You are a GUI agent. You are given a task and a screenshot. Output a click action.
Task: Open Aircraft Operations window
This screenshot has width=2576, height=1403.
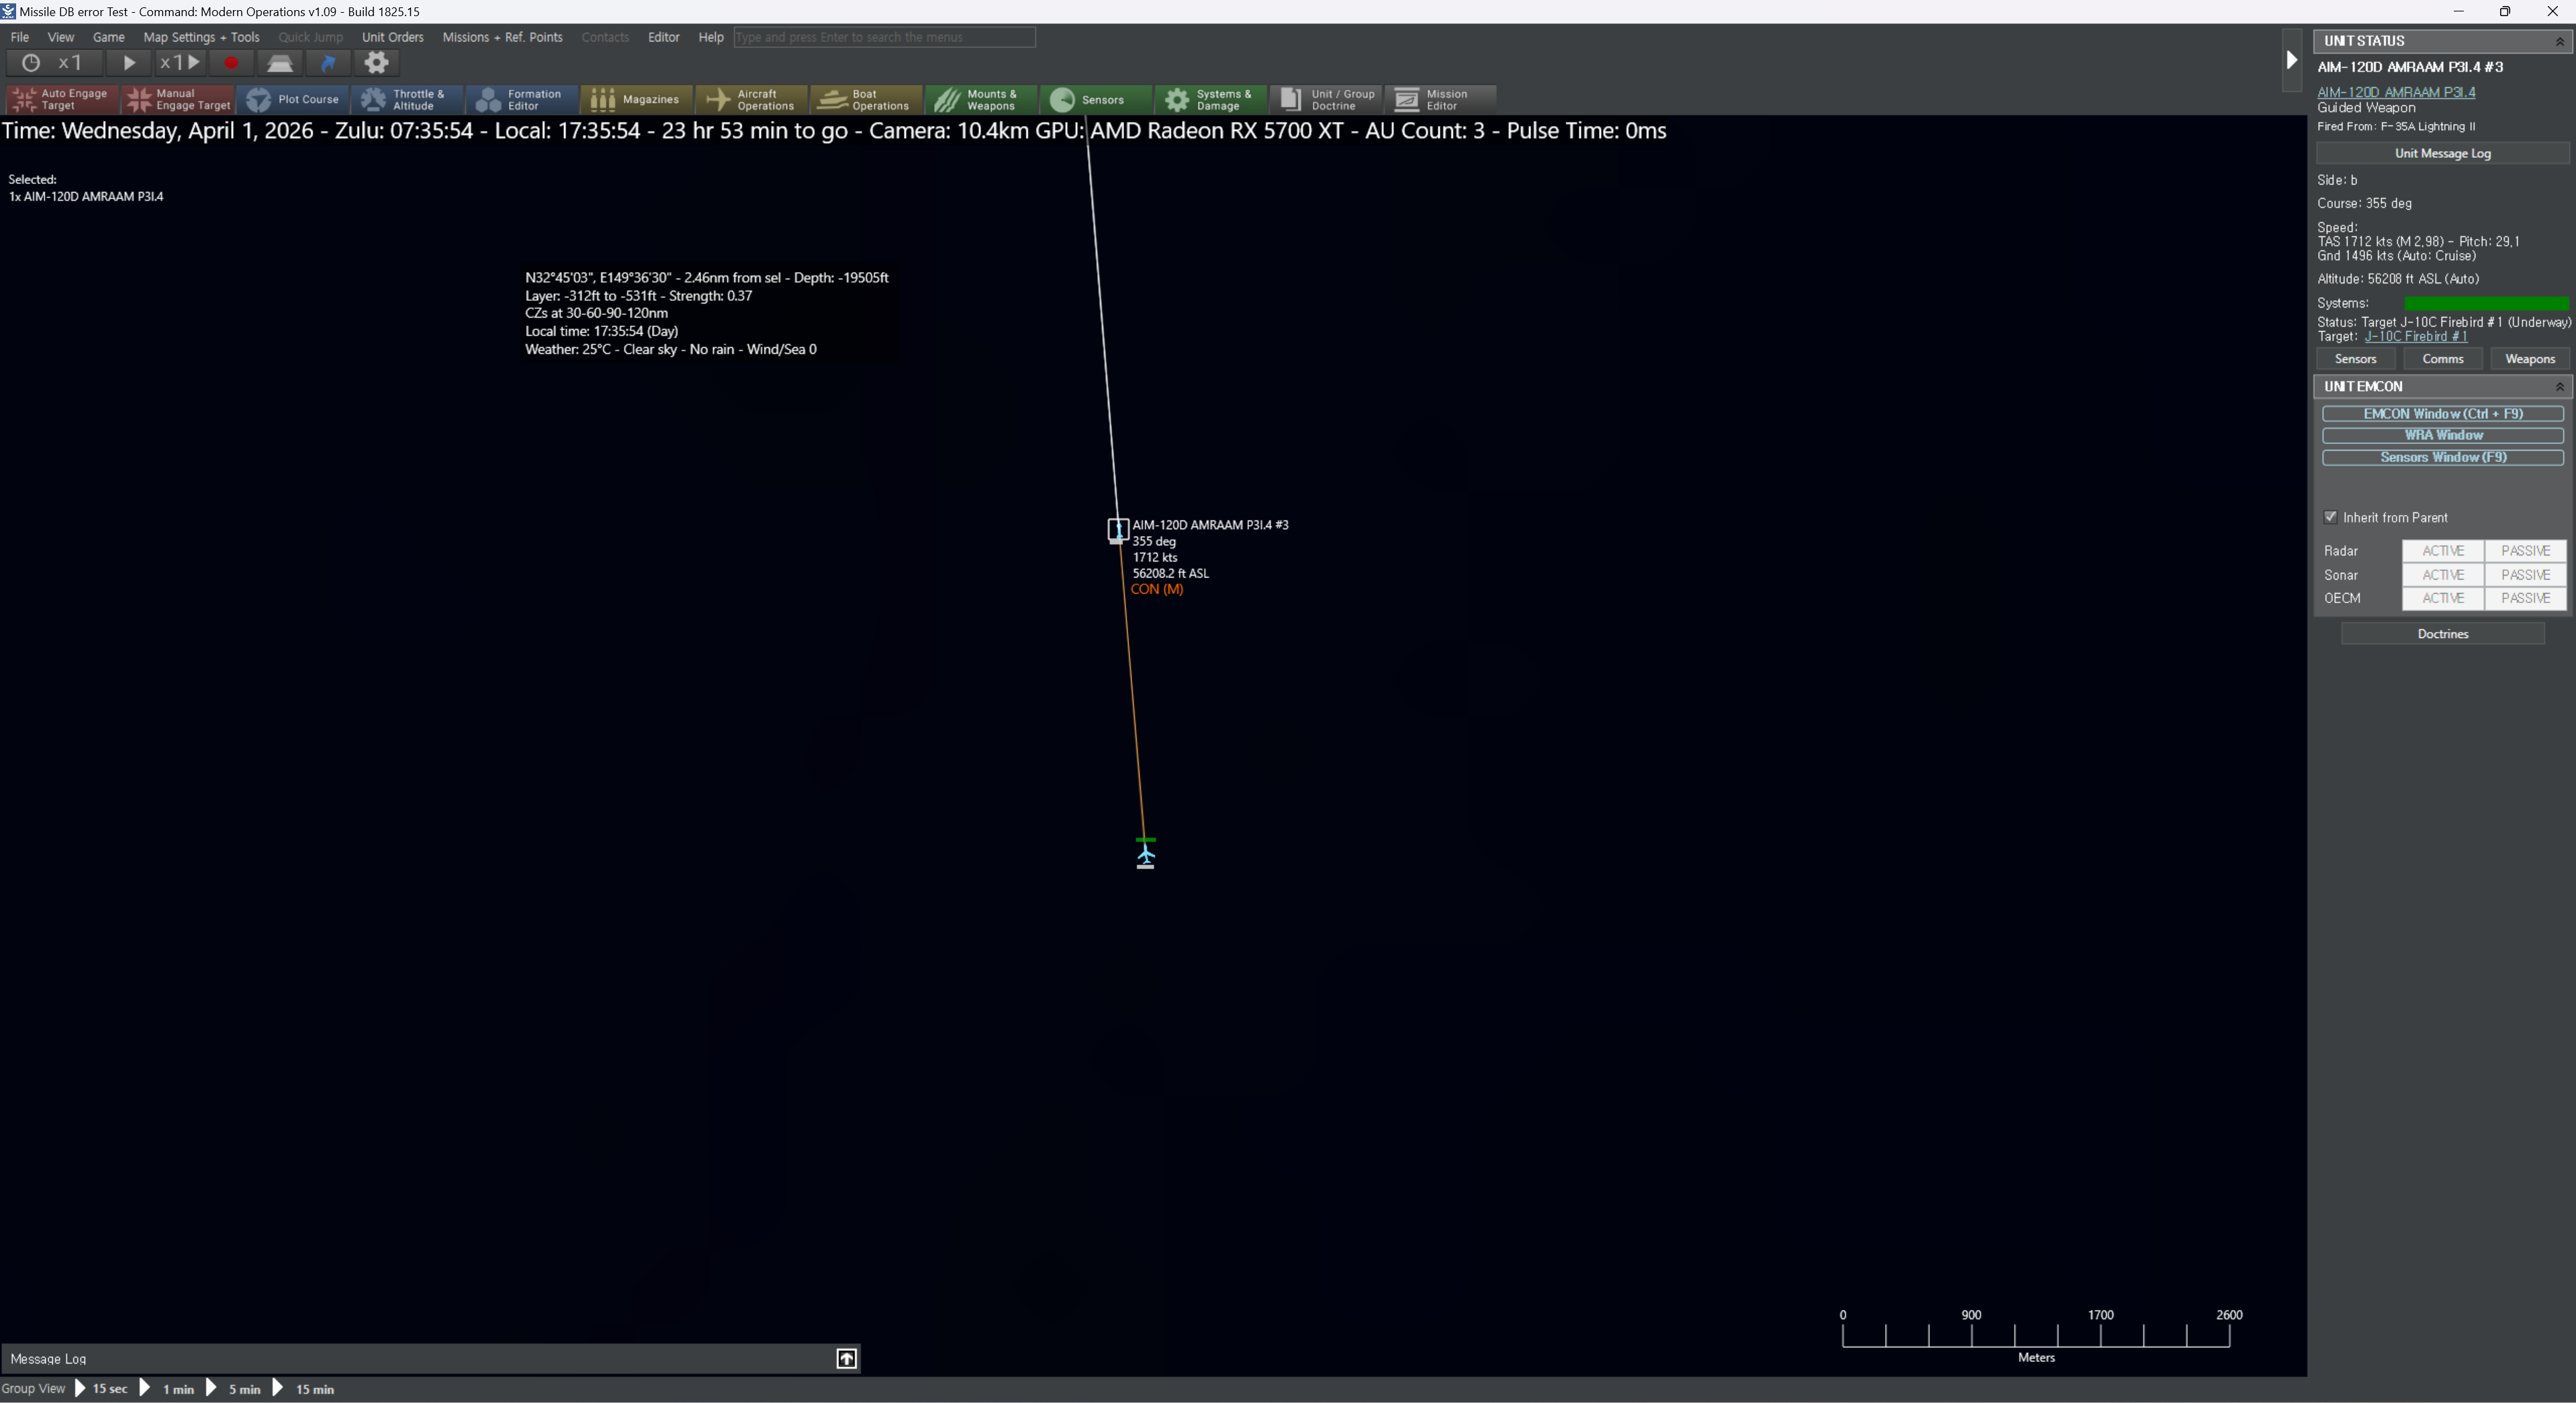pos(751,100)
